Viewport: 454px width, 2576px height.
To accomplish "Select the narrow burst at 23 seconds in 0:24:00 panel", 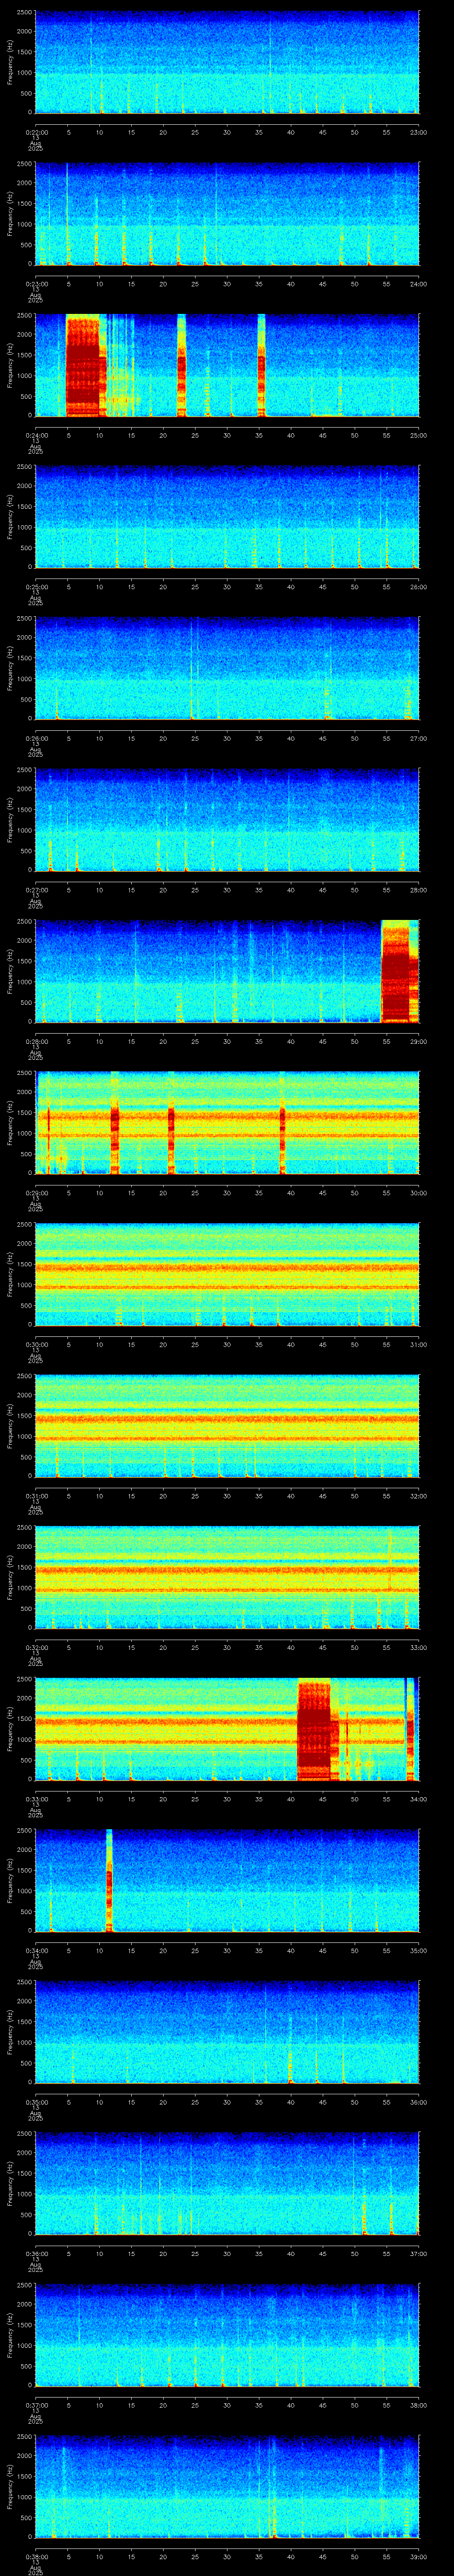I will point(182,365).
